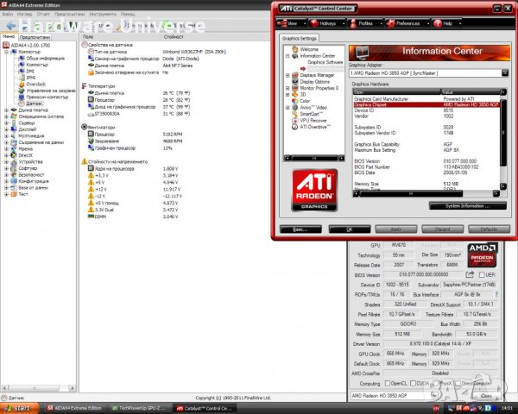Click the Вентилатори fan section icon
This screenshot has height=414, width=518.
tap(85, 127)
